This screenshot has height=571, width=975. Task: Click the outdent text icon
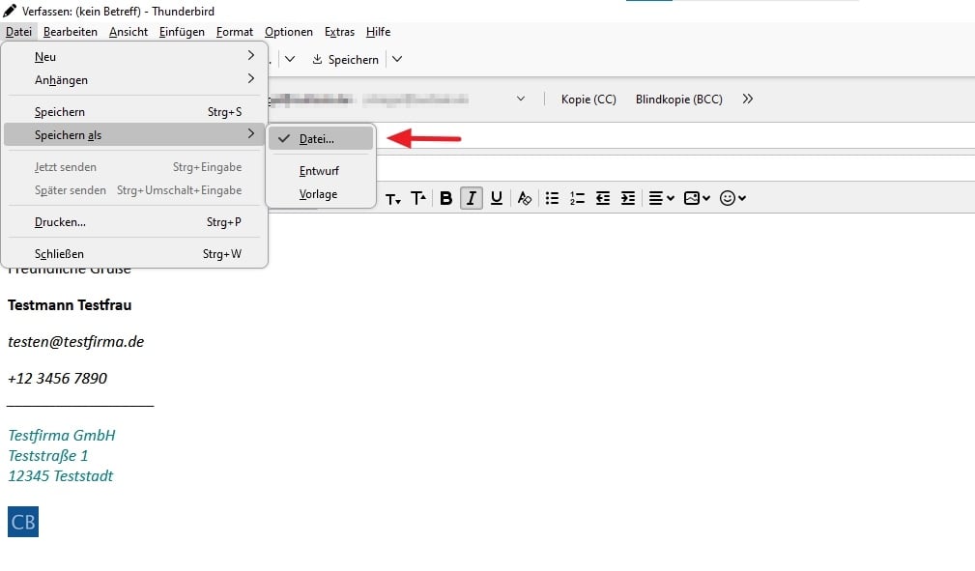point(603,198)
